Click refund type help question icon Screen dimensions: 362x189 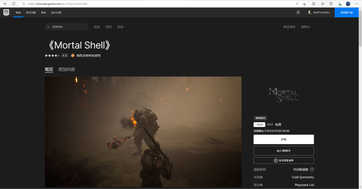click(312, 170)
